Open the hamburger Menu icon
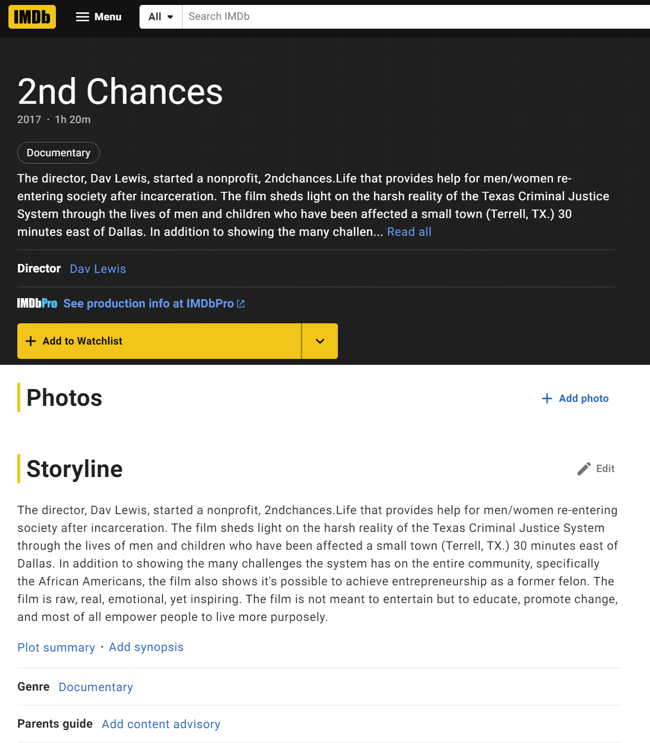Image resolution: width=650 pixels, height=743 pixels. pyautogui.click(x=82, y=17)
